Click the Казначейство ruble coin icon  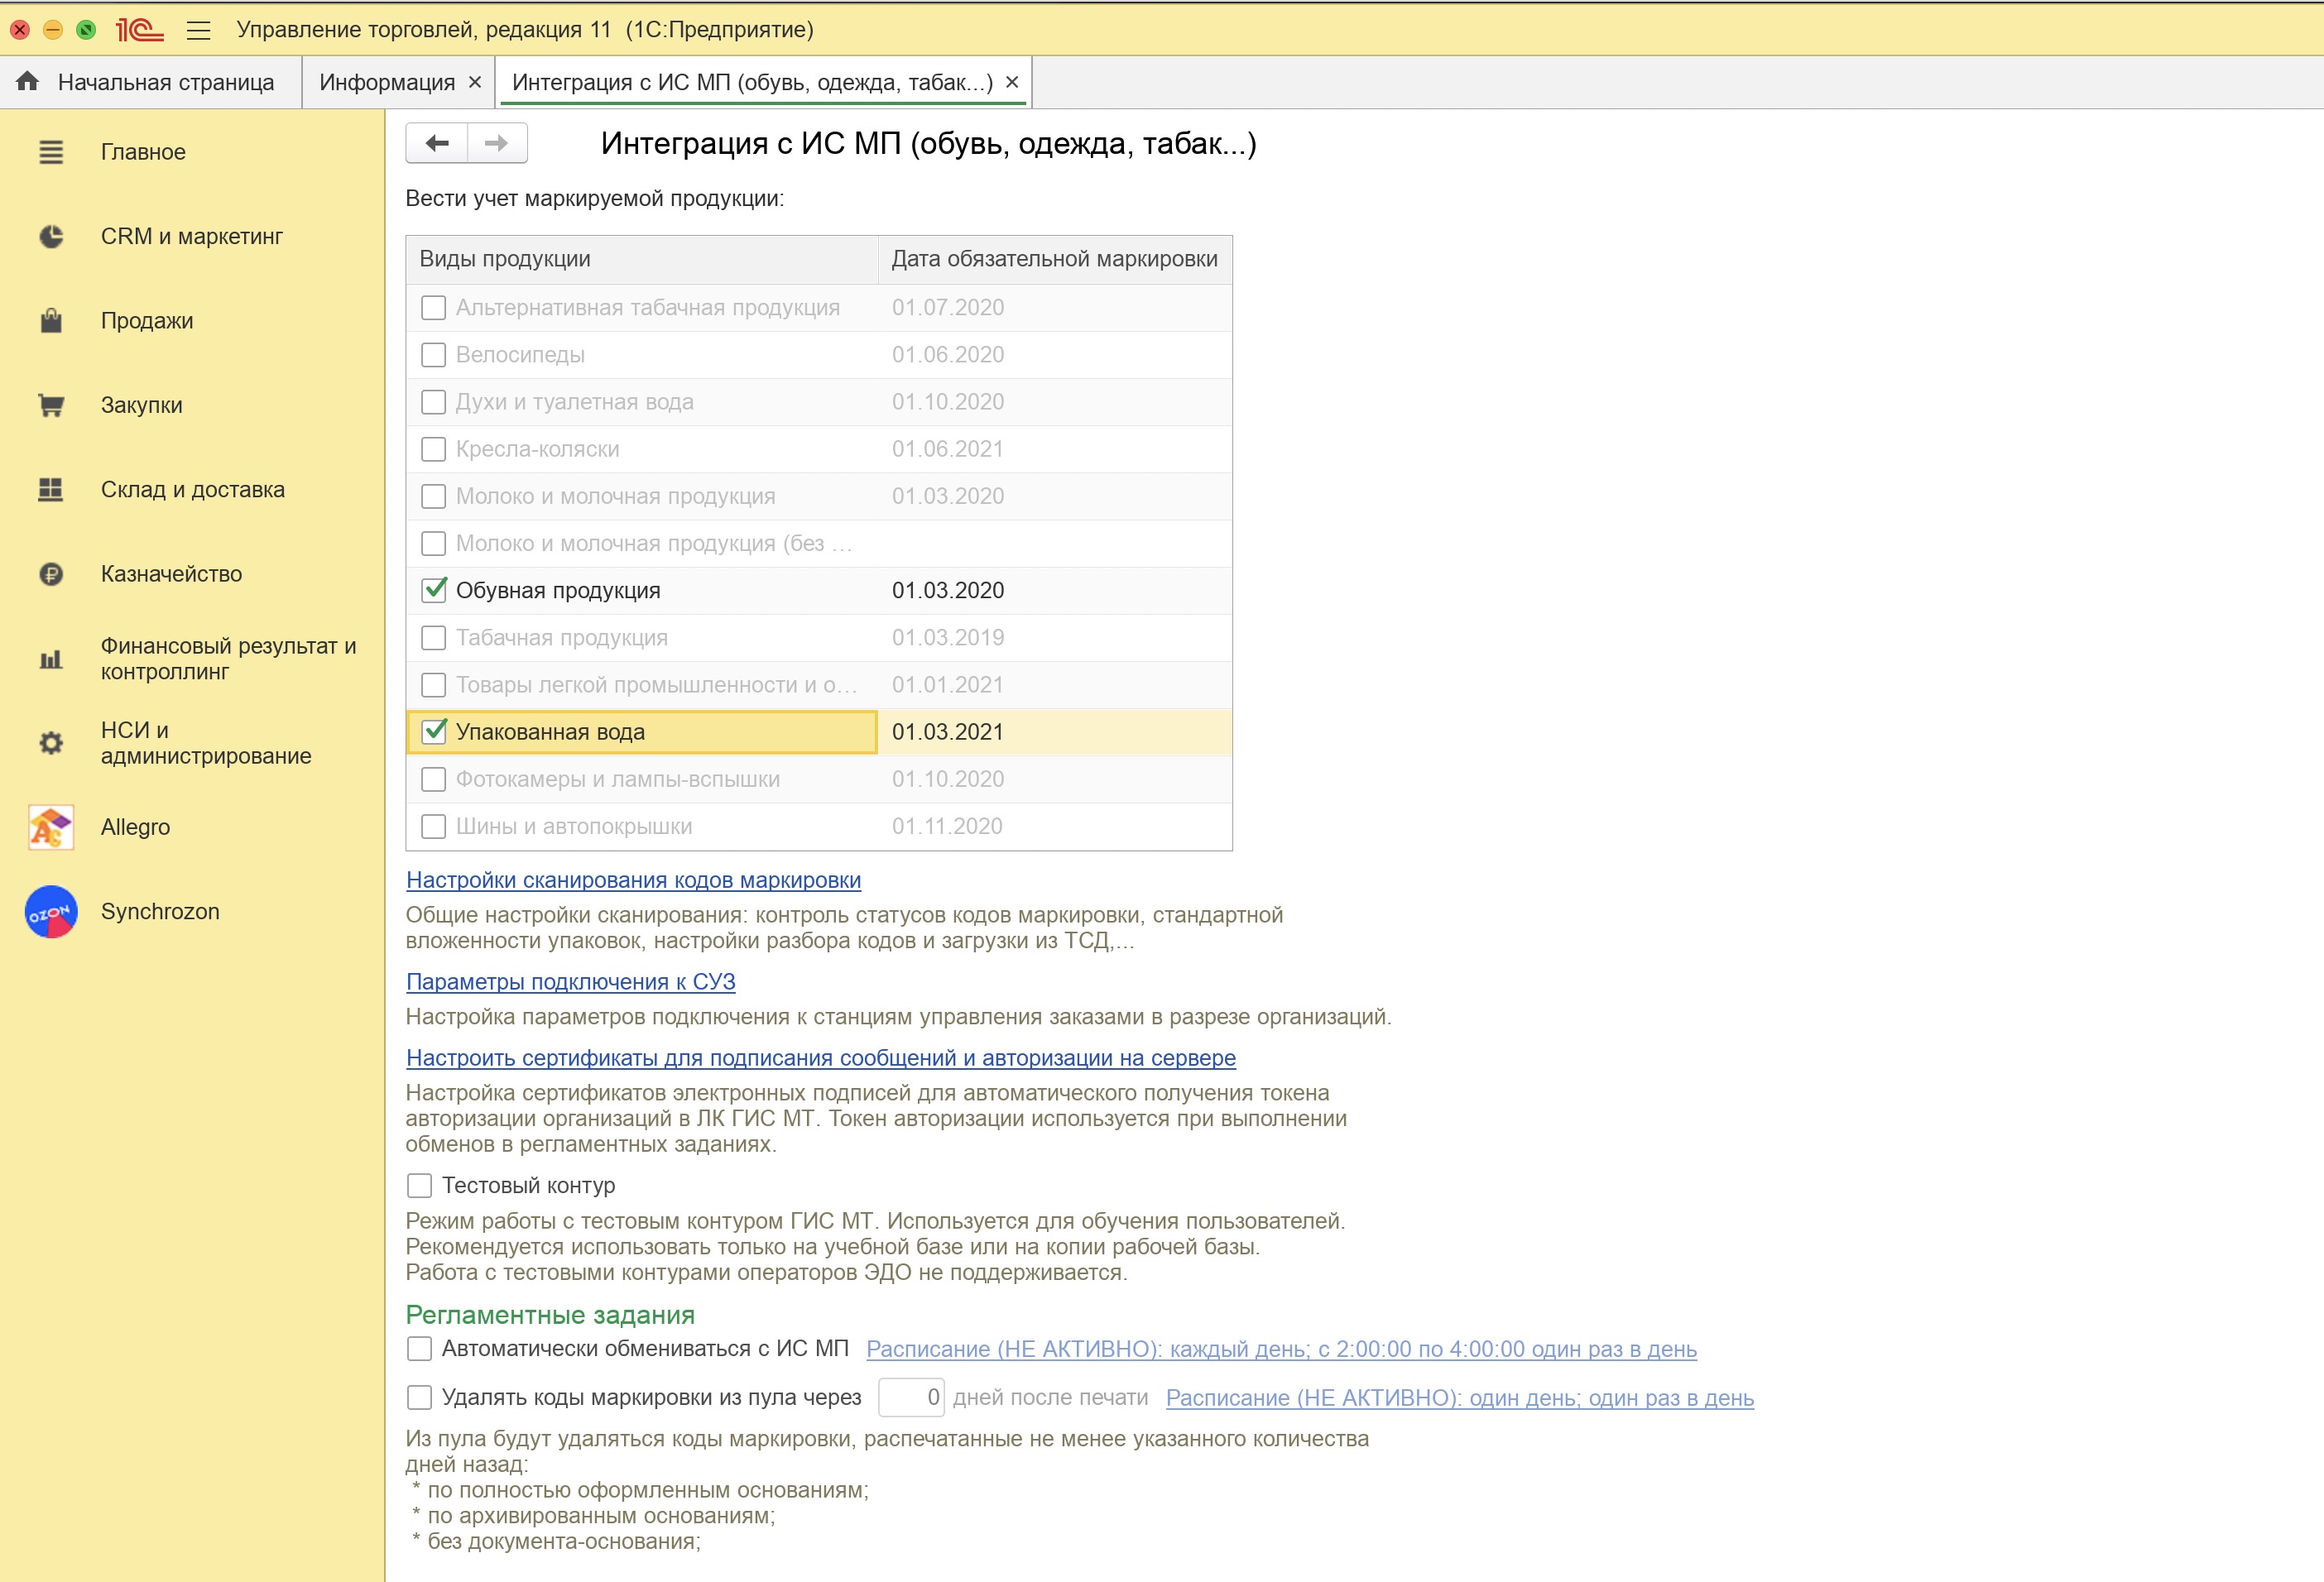point(51,574)
